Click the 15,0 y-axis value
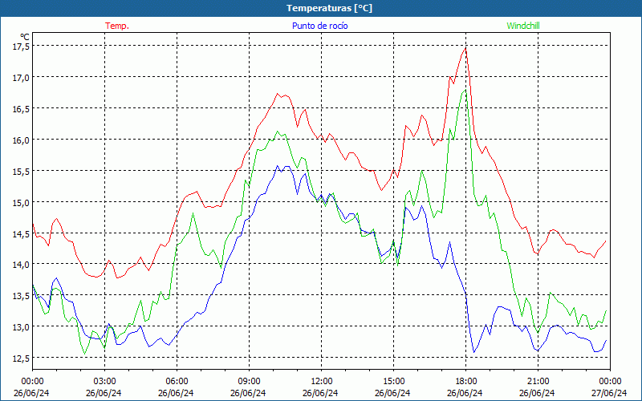Screen dimensions: 642x401 (x=21, y=203)
